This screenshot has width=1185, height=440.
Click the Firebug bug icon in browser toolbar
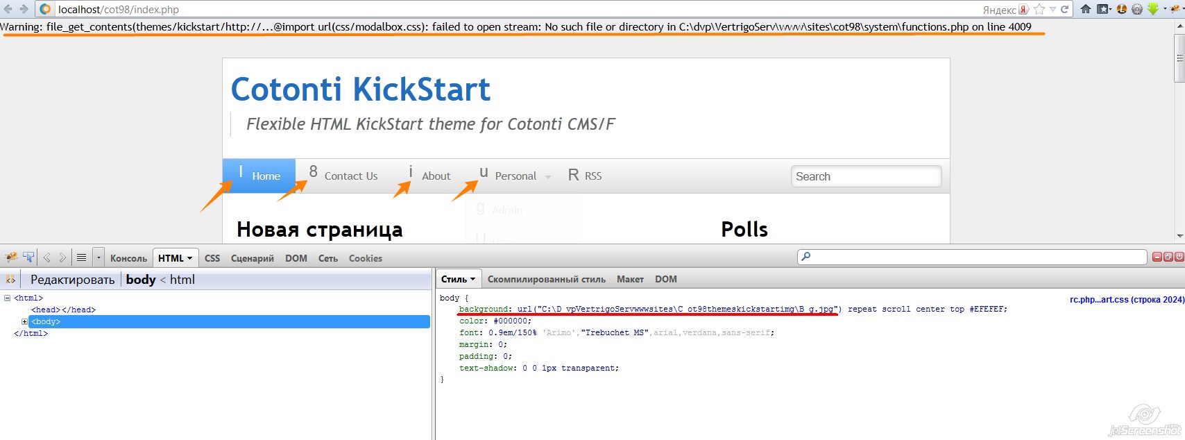point(1176,10)
